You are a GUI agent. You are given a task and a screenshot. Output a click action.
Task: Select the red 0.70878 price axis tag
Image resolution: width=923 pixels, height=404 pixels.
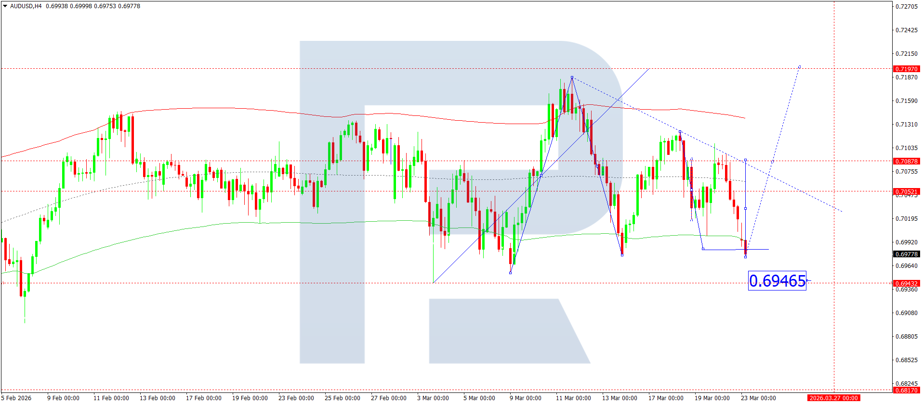pyautogui.click(x=906, y=161)
